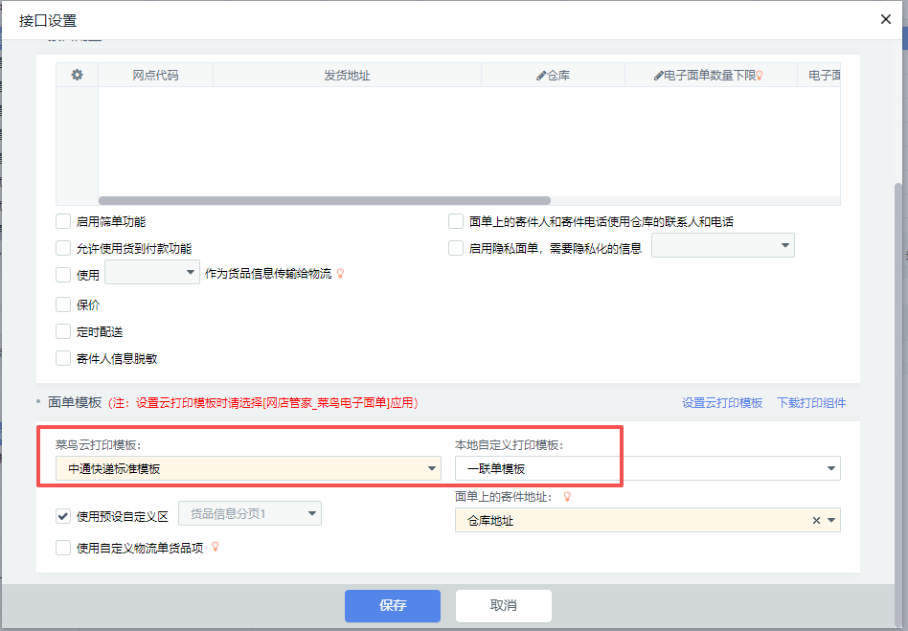The height and width of the screenshot is (631, 908).
Task: Click lightbulb hint beside 使用自定义物流单货品项
Action: 216,548
